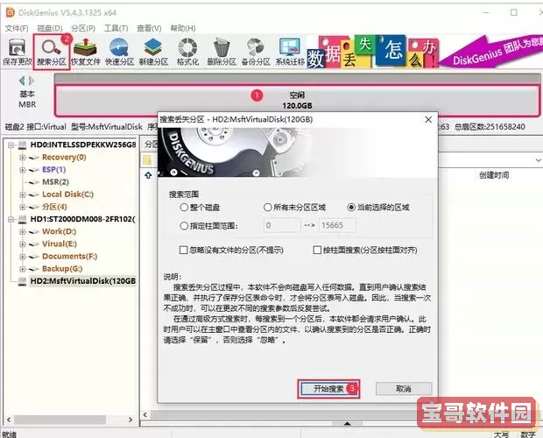Open the Search Partition (搜索分区) tool

(x=52, y=53)
